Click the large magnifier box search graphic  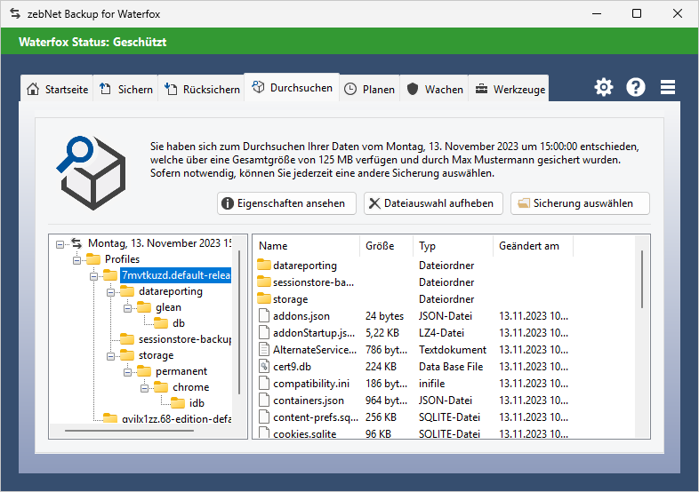(x=92, y=173)
